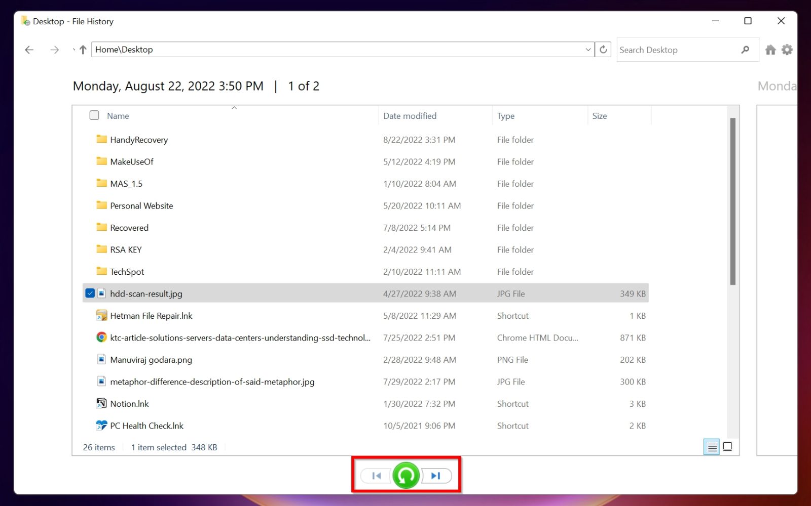Image resolution: width=811 pixels, height=506 pixels.
Task: Select the details list view icon
Action: (712, 447)
